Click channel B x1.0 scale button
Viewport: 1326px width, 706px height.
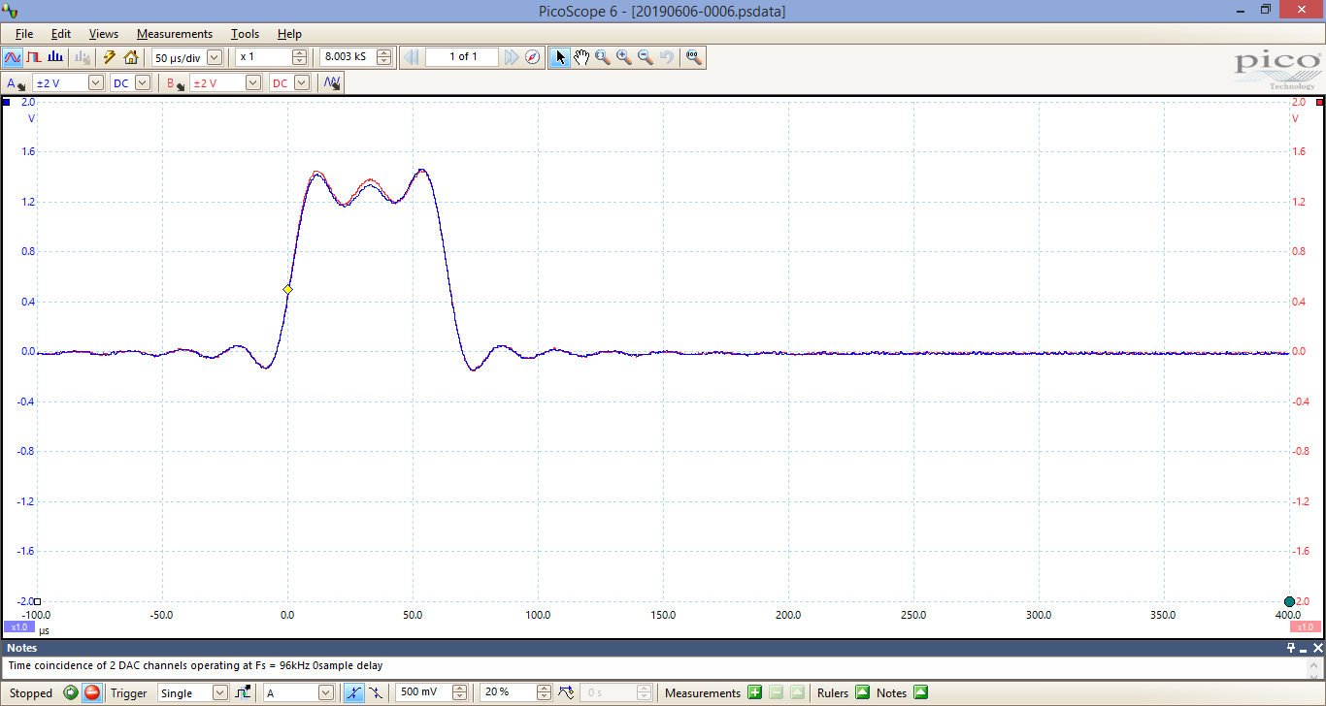tap(1306, 627)
